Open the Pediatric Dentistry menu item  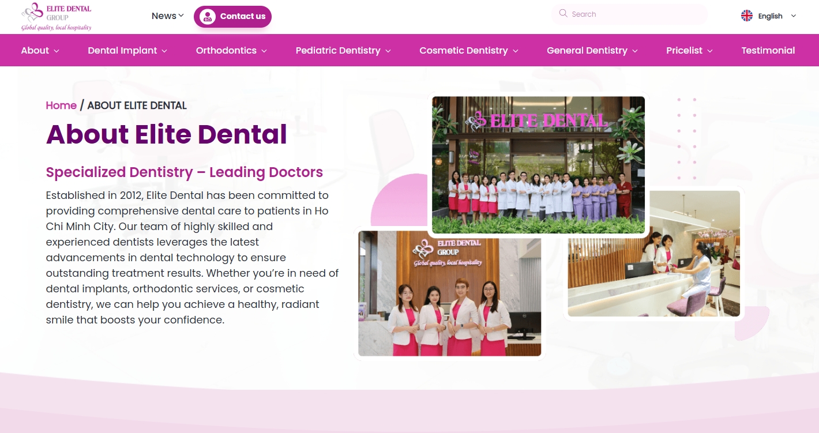(338, 50)
